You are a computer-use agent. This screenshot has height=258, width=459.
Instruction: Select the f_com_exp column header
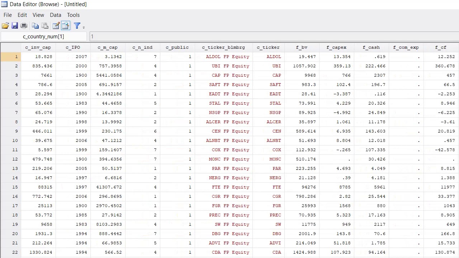406,47
